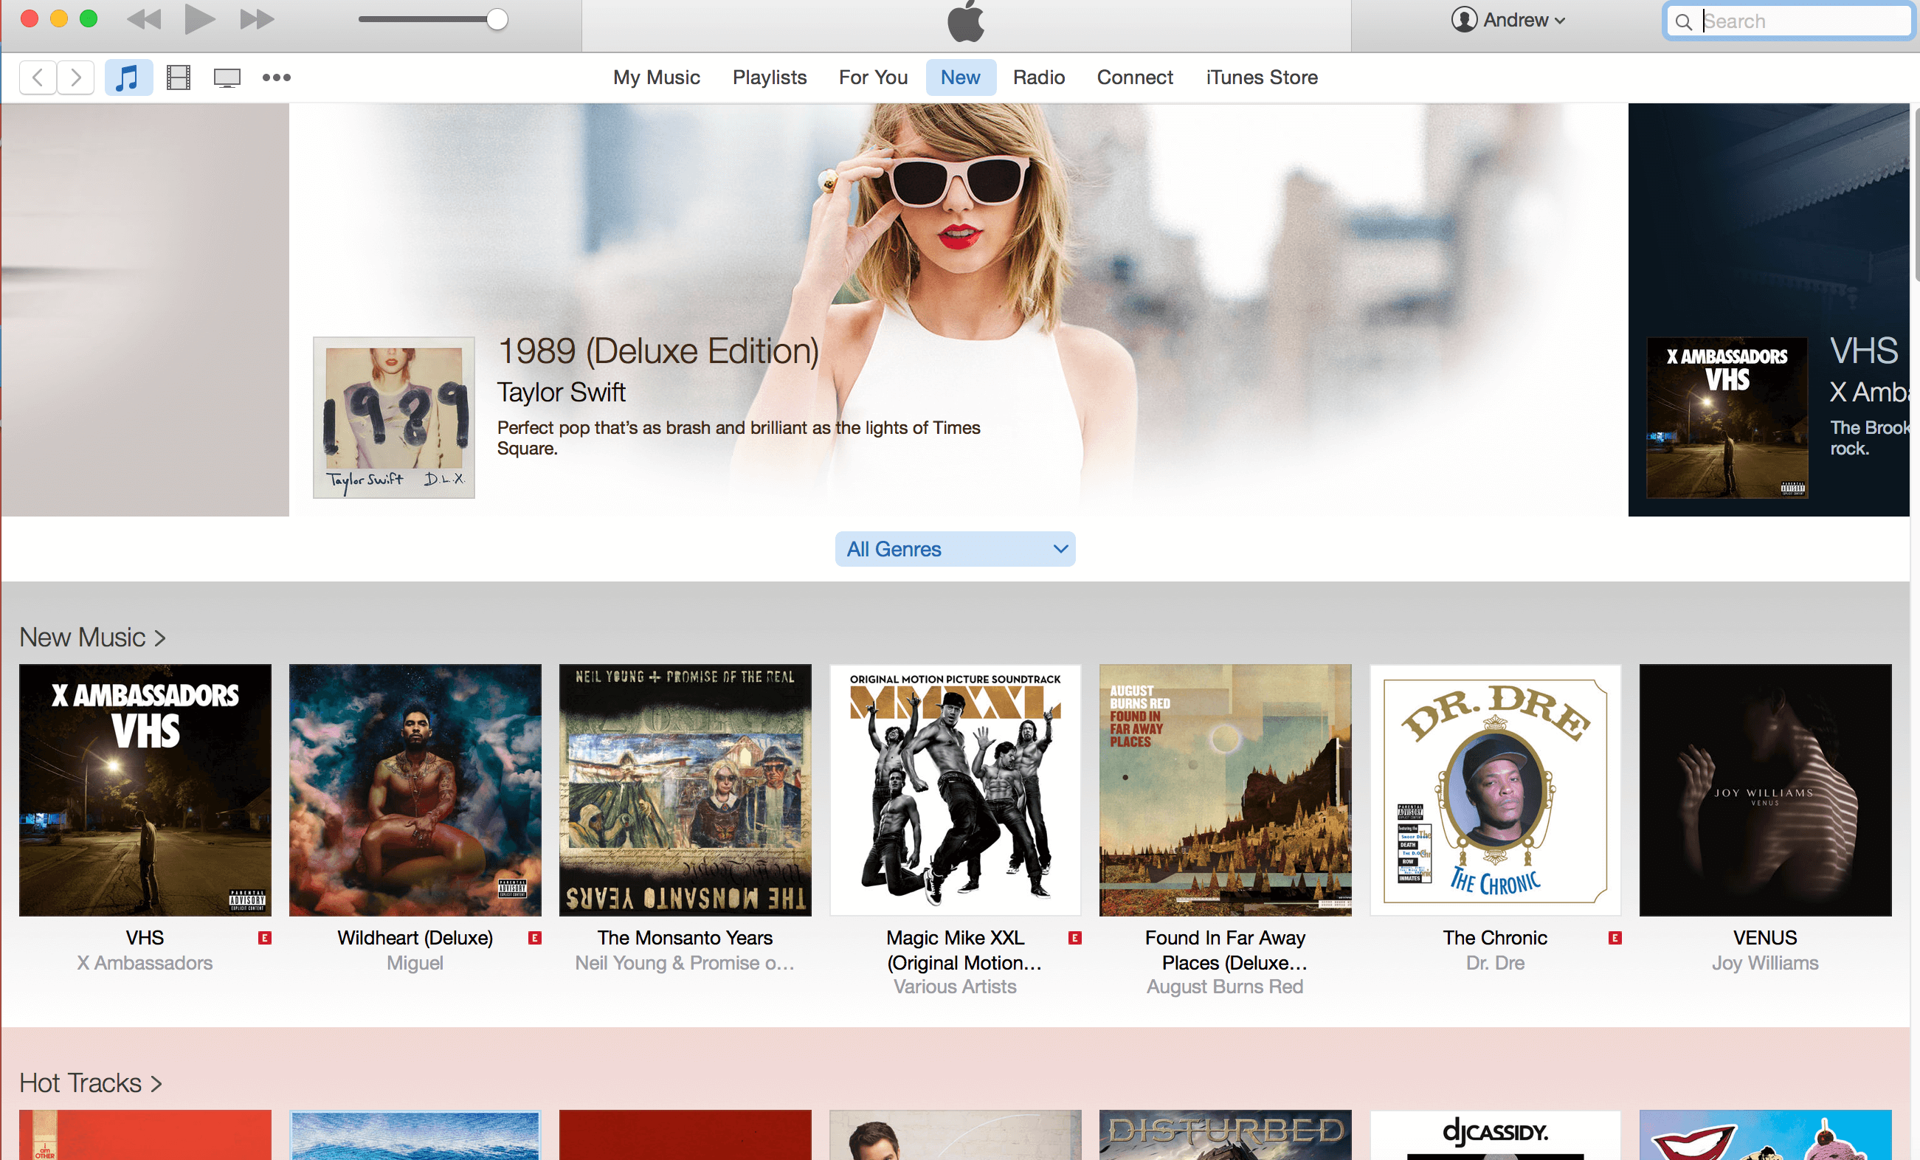The width and height of the screenshot is (1920, 1160).
Task: Click the VHS album title text
Action: pyautogui.click(x=145, y=938)
